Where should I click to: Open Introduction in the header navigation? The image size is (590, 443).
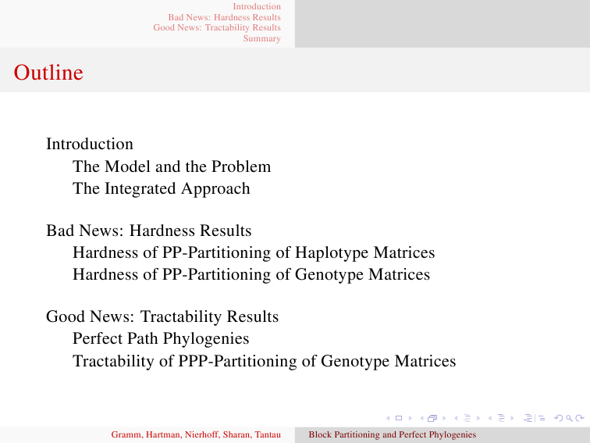(257, 6)
